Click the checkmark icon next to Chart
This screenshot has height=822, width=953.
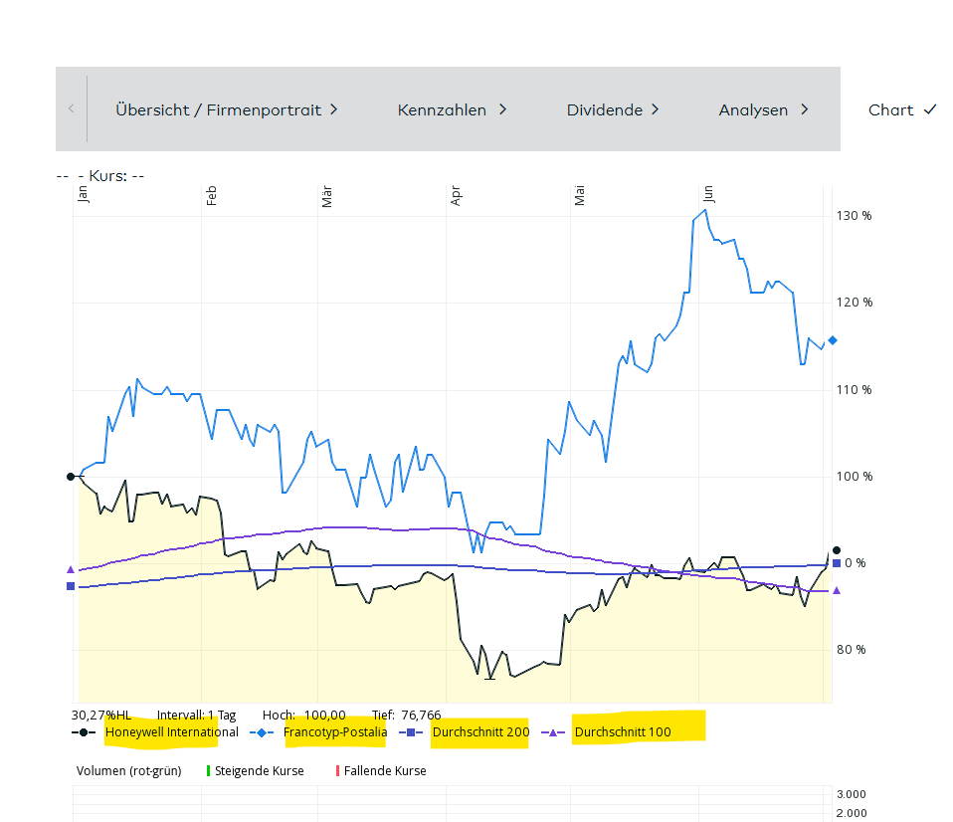click(x=930, y=109)
